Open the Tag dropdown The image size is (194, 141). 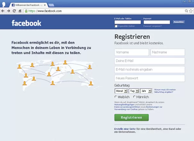pyautogui.click(x=134, y=91)
